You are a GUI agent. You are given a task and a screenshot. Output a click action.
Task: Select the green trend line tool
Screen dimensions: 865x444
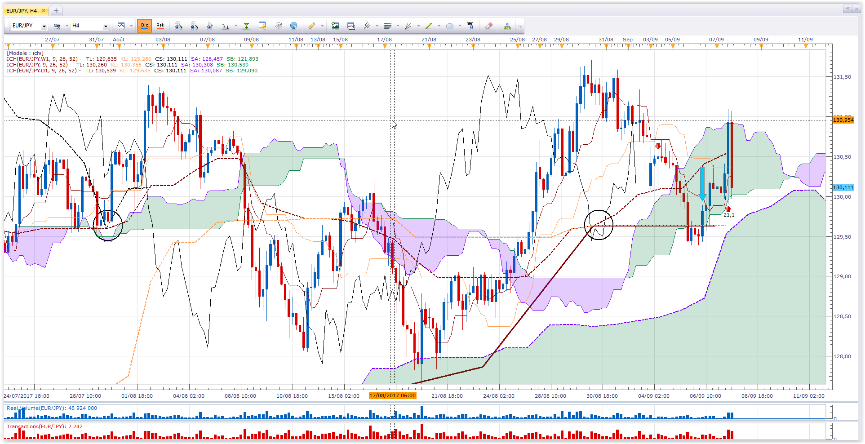(x=429, y=26)
